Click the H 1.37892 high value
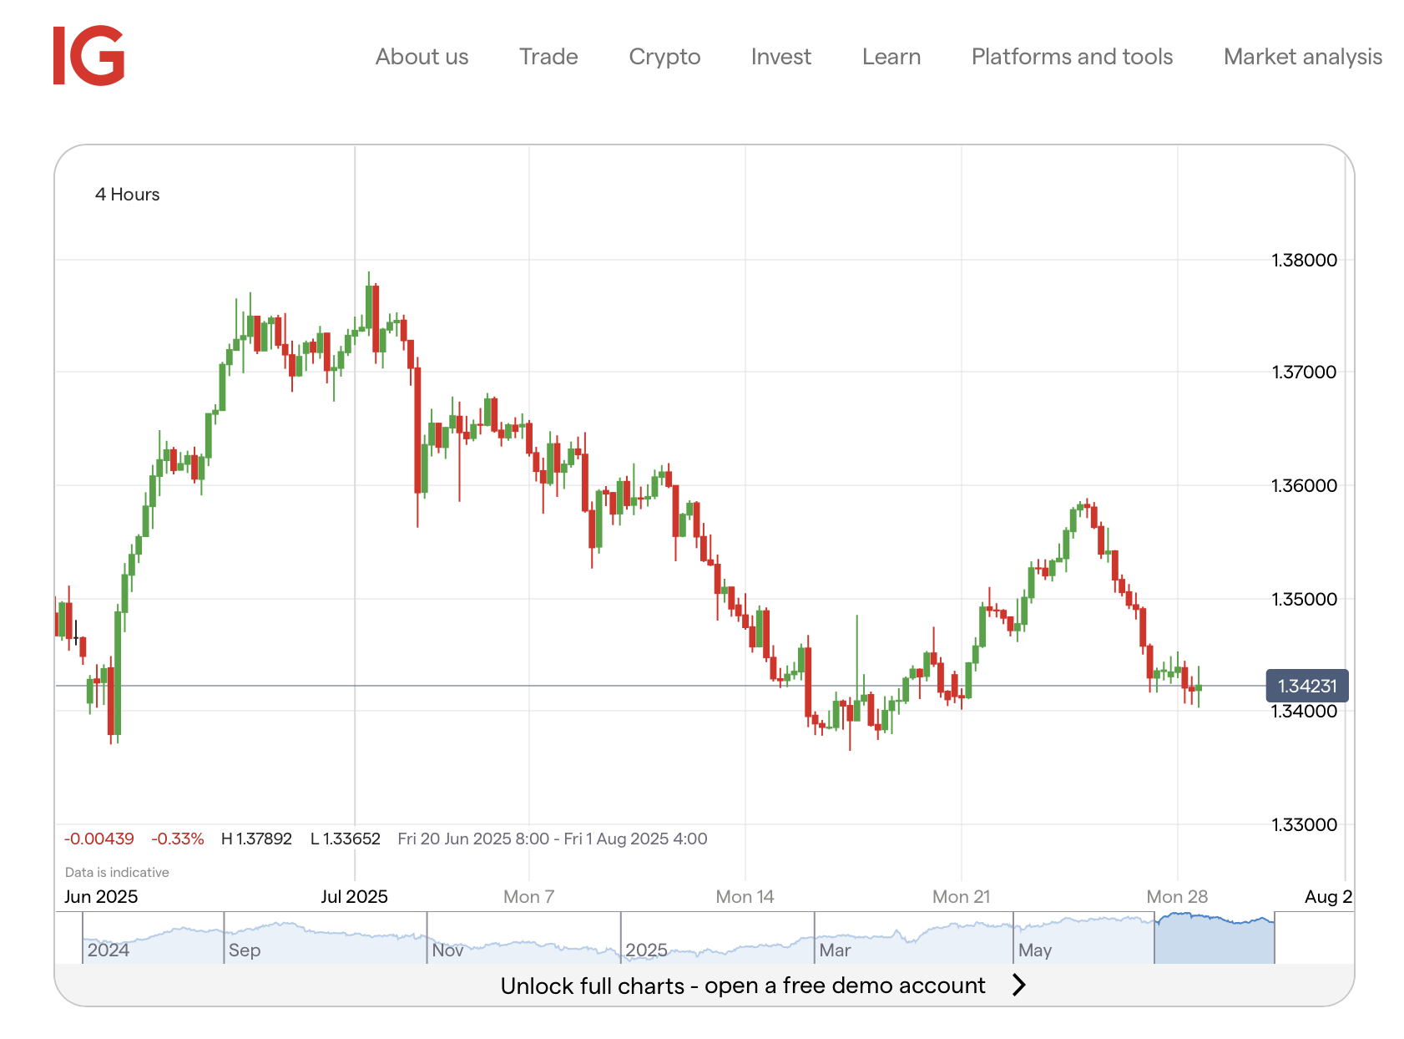Viewport: 1404px width, 1039px height. tap(256, 839)
